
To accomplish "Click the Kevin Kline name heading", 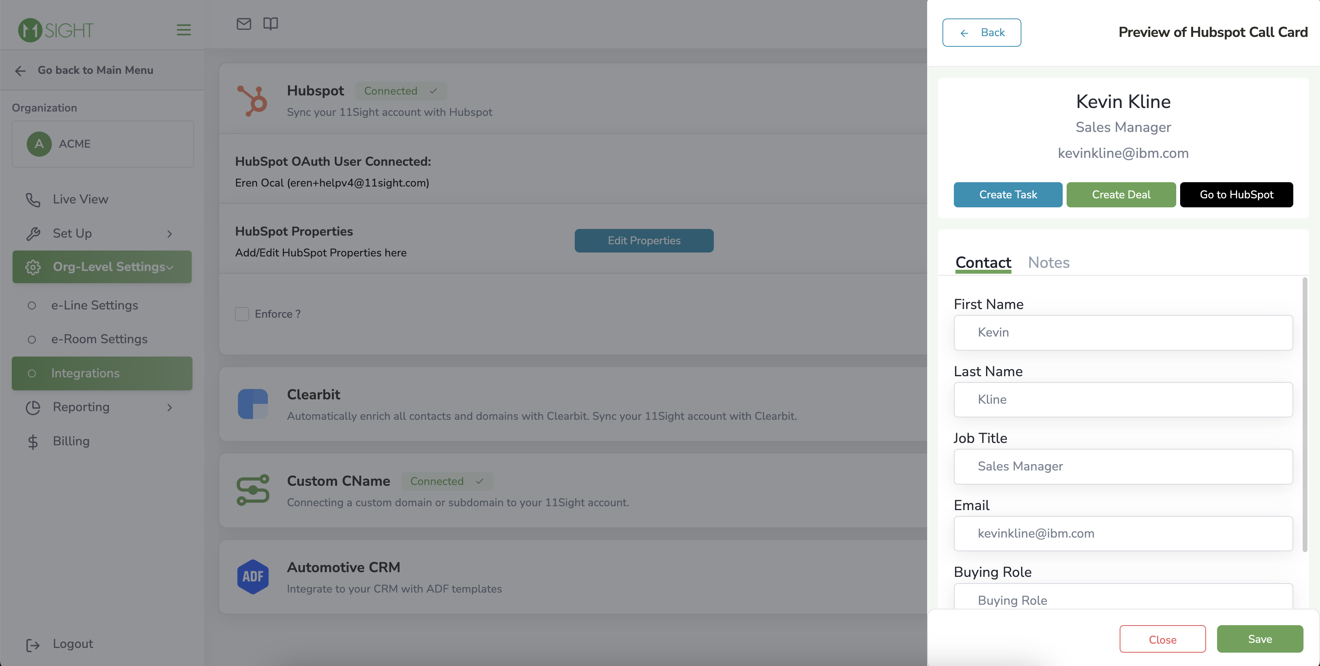I will (x=1123, y=102).
